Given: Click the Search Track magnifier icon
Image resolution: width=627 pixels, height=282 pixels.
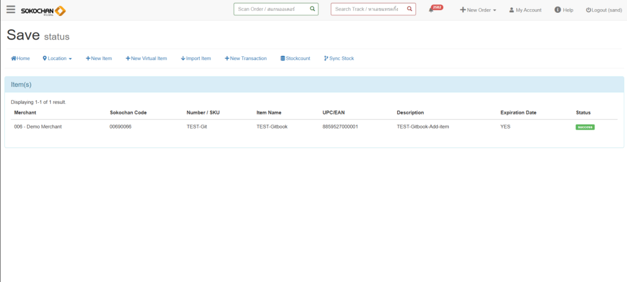Looking at the screenshot, I should coord(410,9).
